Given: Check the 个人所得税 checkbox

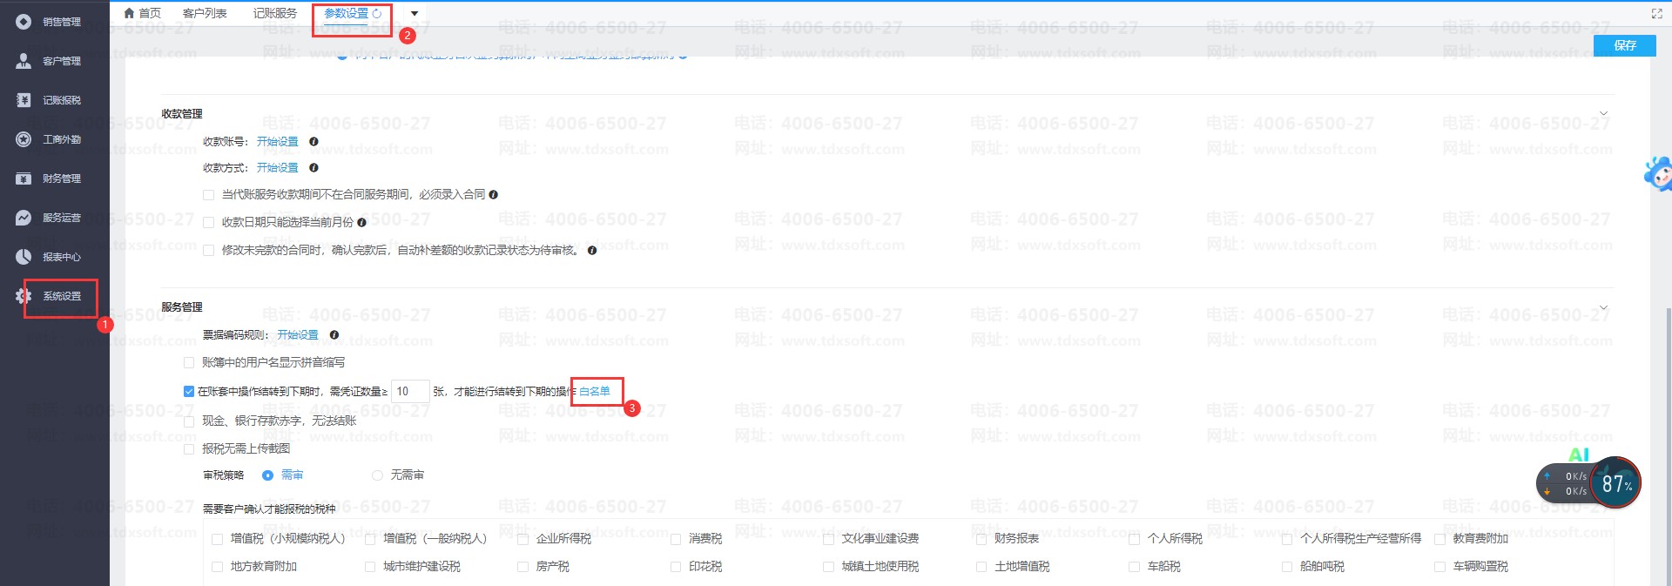Looking at the screenshot, I should tap(1135, 539).
